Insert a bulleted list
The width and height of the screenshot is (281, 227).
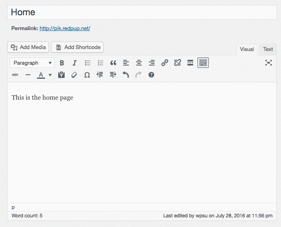[x=88, y=63]
